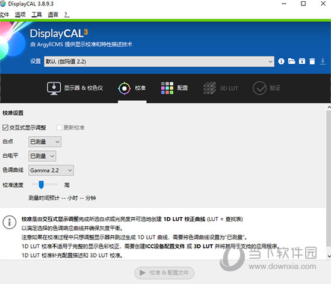Open settings file via folder icon
Viewport: 331px width, 284px height.
point(291,61)
